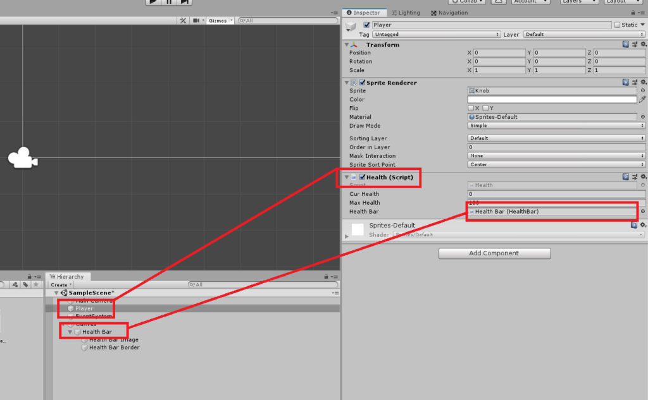Click the white Color swatch in Sprite Renderer

551,100
